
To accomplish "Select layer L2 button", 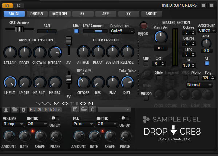I will (x=19, y=5).
